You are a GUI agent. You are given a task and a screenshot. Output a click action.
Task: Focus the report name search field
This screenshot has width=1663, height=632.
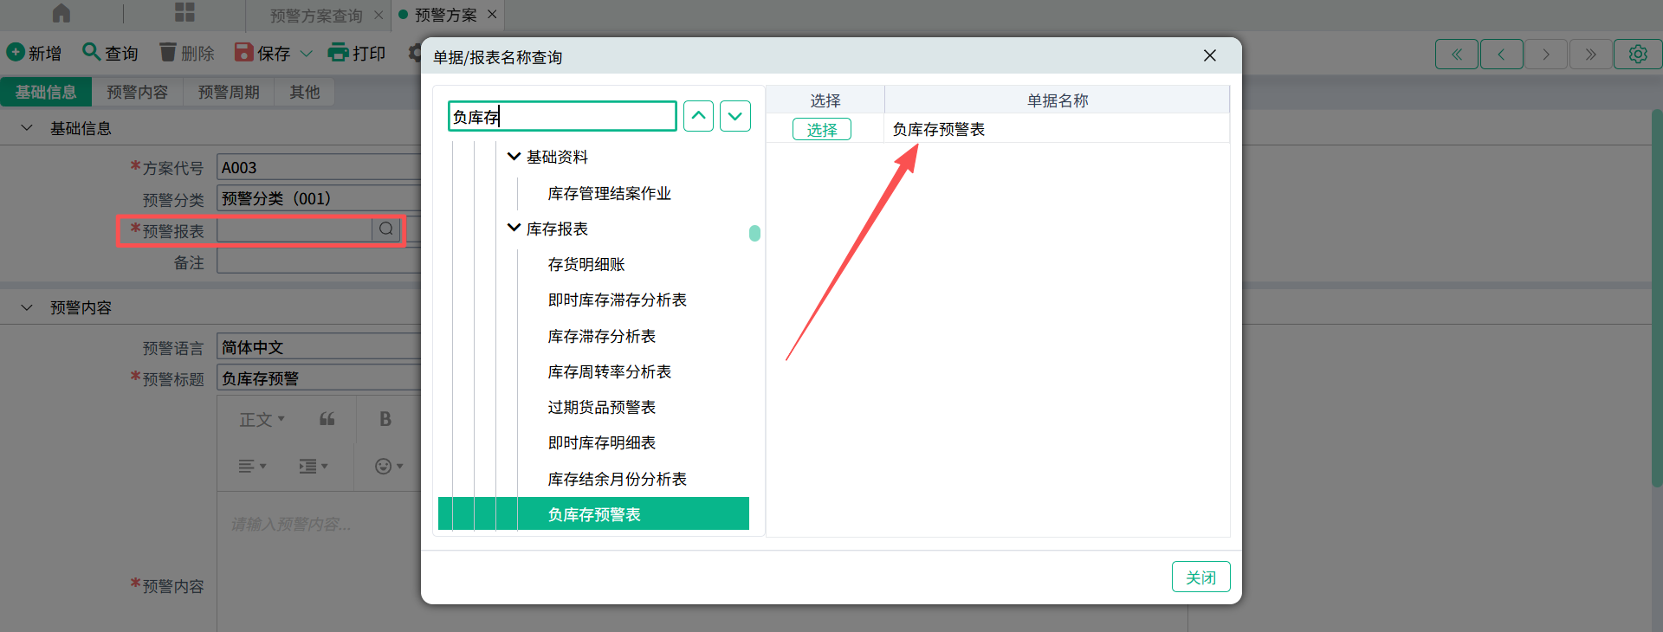pyautogui.click(x=563, y=116)
